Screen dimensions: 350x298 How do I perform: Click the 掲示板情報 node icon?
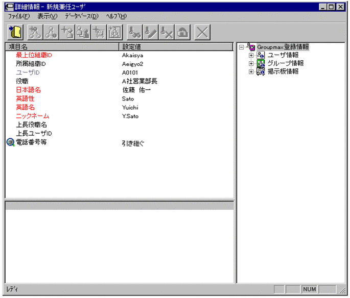click(x=261, y=71)
